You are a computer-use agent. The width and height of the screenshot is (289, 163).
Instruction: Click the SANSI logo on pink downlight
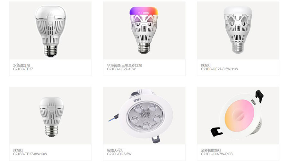(253, 102)
